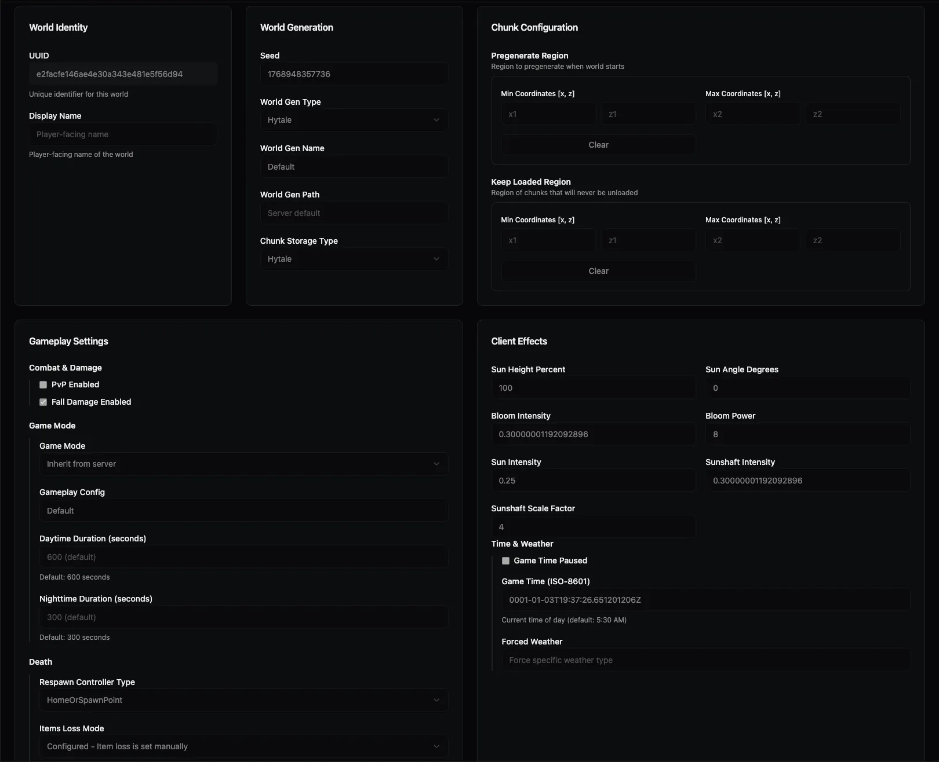Disable Fall Damage Enabled checkbox

click(x=43, y=401)
